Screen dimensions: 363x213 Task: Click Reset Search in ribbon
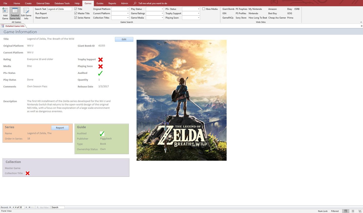(x=42, y=18)
